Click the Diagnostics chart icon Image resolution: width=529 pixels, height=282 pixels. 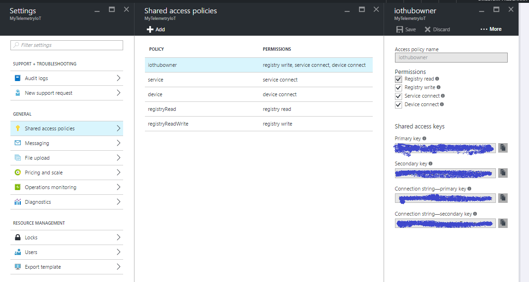click(x=18, y=202)
